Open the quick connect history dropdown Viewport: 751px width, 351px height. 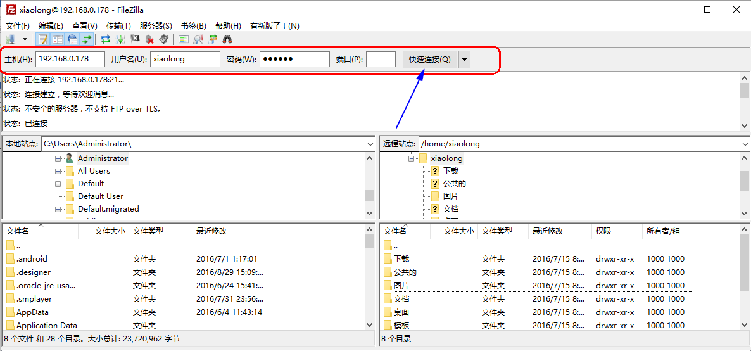[465, 60]
